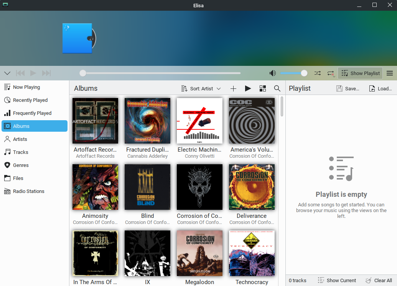Toggle the Show Playlist button
Viewport: 397px width, 286px height.
[360, 73]
